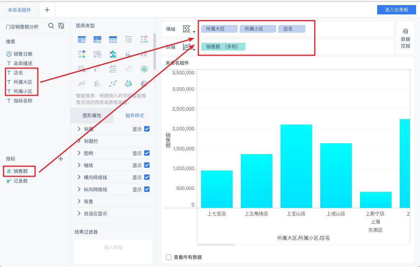Select the comparison bar chart icon

point(82,69)
